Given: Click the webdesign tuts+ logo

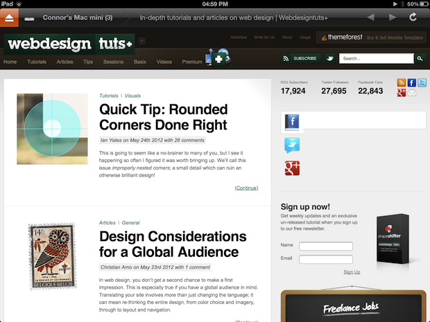Looking at the screenshot, I should click(x=69, y=44).
